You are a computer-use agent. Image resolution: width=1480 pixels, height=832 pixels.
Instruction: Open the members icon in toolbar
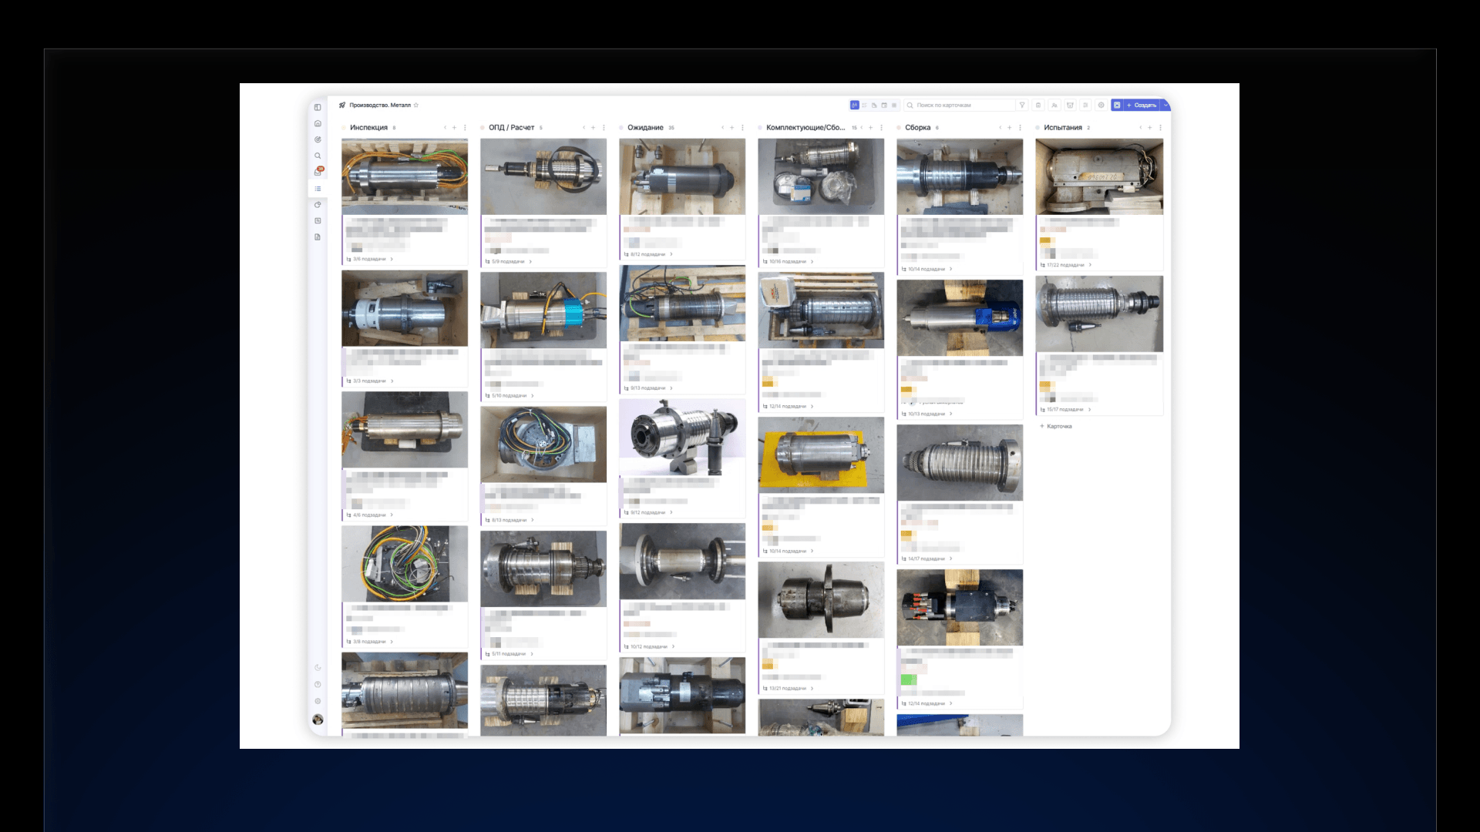click(x=1054, y=105)
